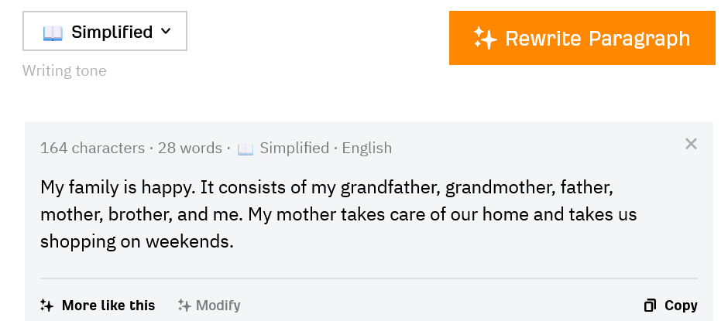The image size is (728, 321).
Task: Click the English language label
Action: click(x=367, y=148)
